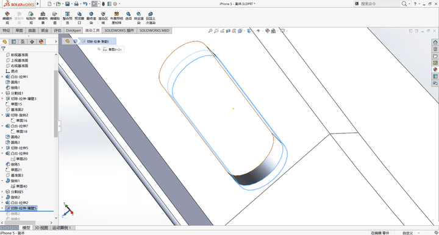Open SOLIDWORKS Options gear icon in the title bar
This screenshot has height=235, width=439.
pyautogui.click(x=115, y=4)
